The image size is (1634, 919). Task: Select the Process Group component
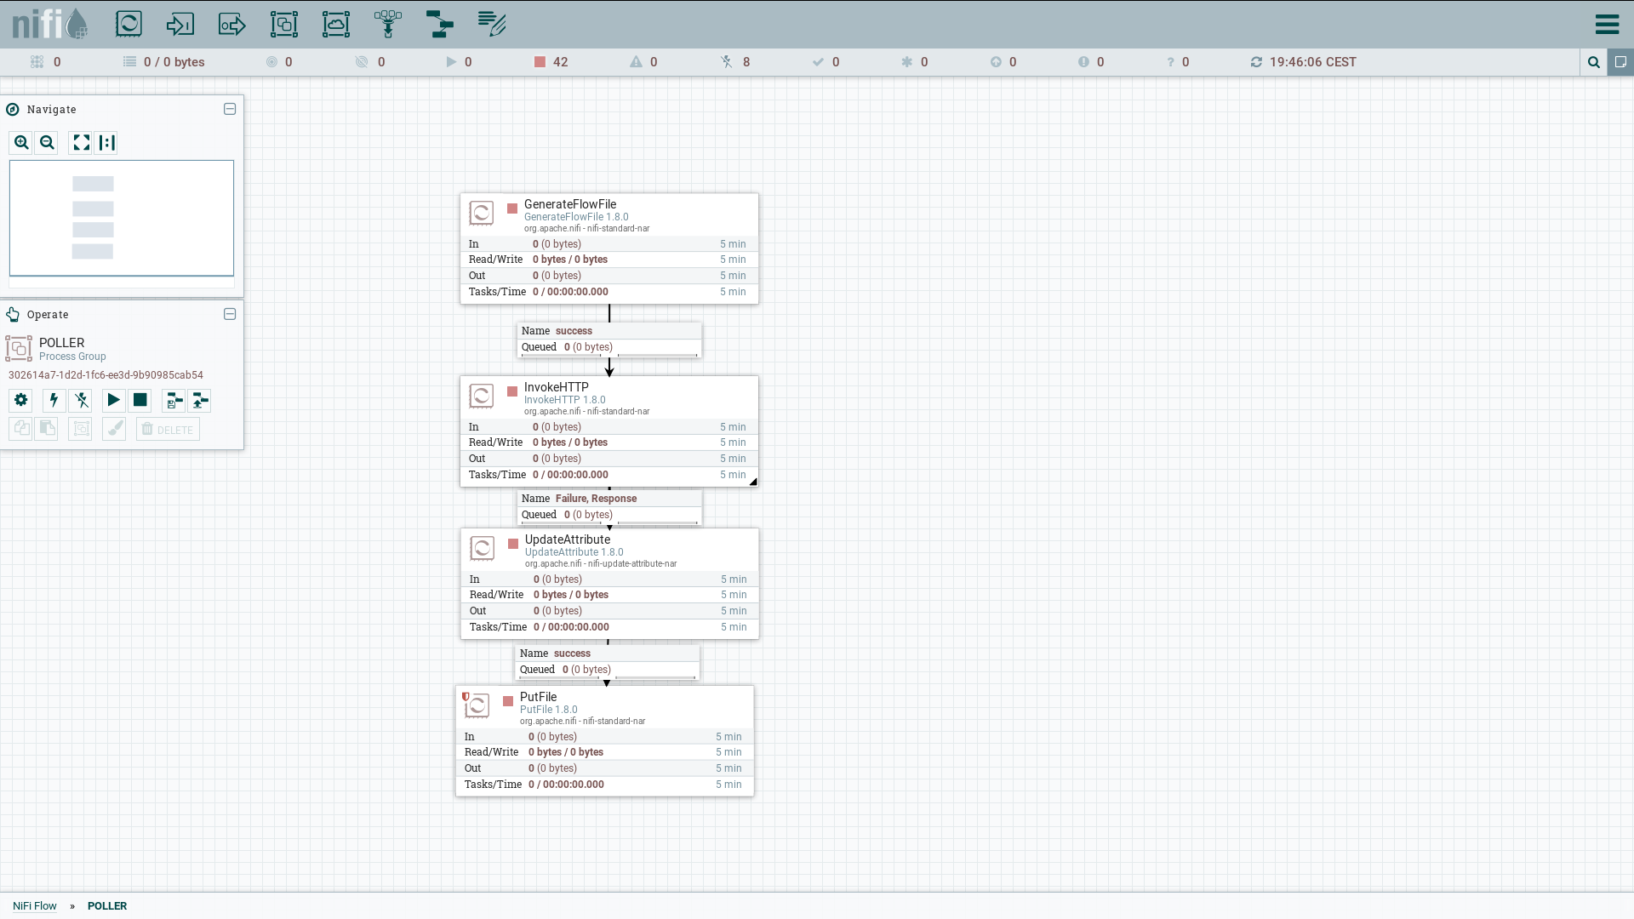click(x=284, y=24)
